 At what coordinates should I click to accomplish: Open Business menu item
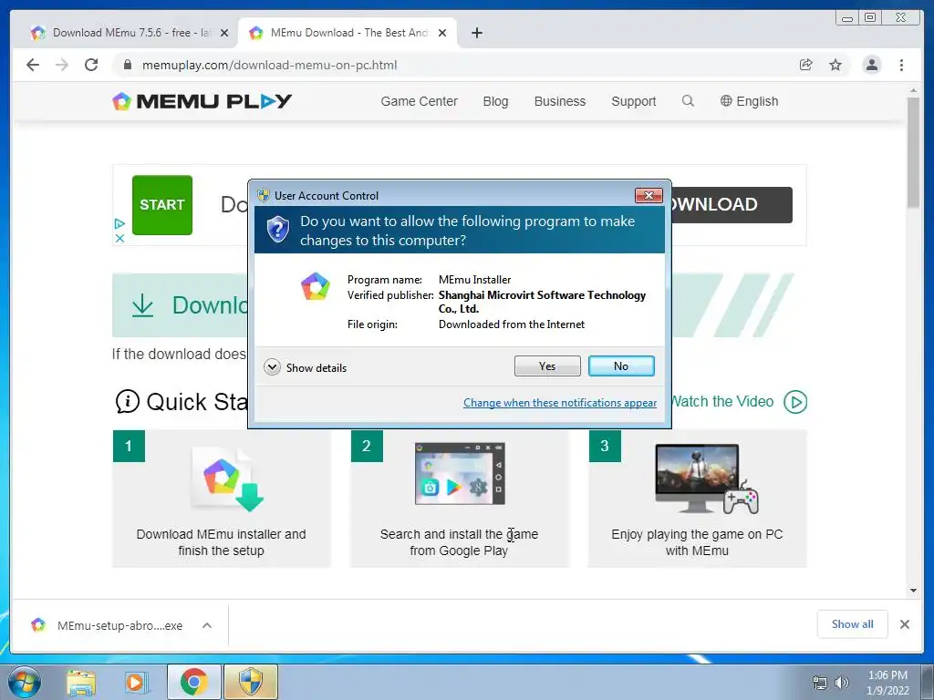(560, 101)
